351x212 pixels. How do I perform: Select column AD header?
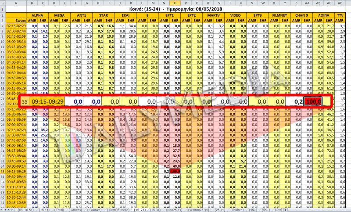coord(340,3)
